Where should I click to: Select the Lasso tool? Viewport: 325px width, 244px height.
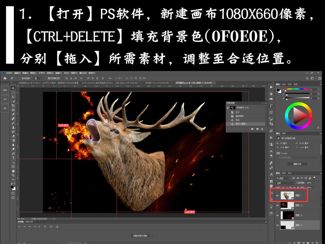pos(13,97)
